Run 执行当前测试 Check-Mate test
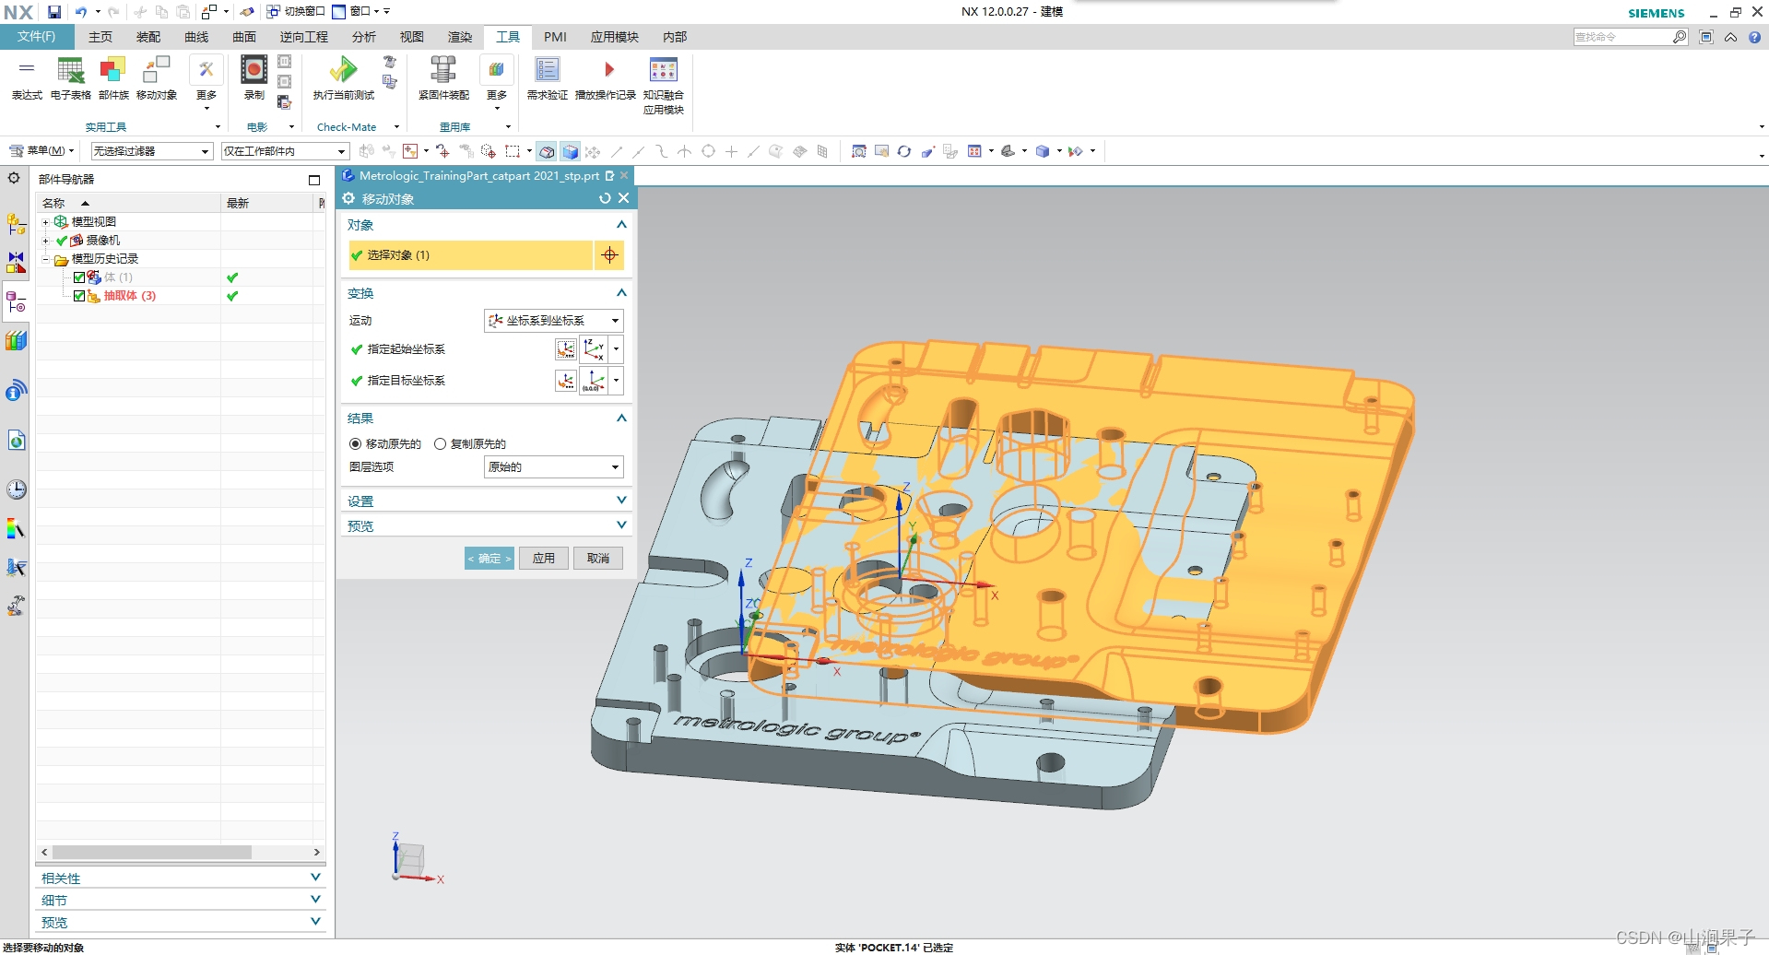Screen dimensions: 1769x955 pyautogui.click(x=344, y=77)
